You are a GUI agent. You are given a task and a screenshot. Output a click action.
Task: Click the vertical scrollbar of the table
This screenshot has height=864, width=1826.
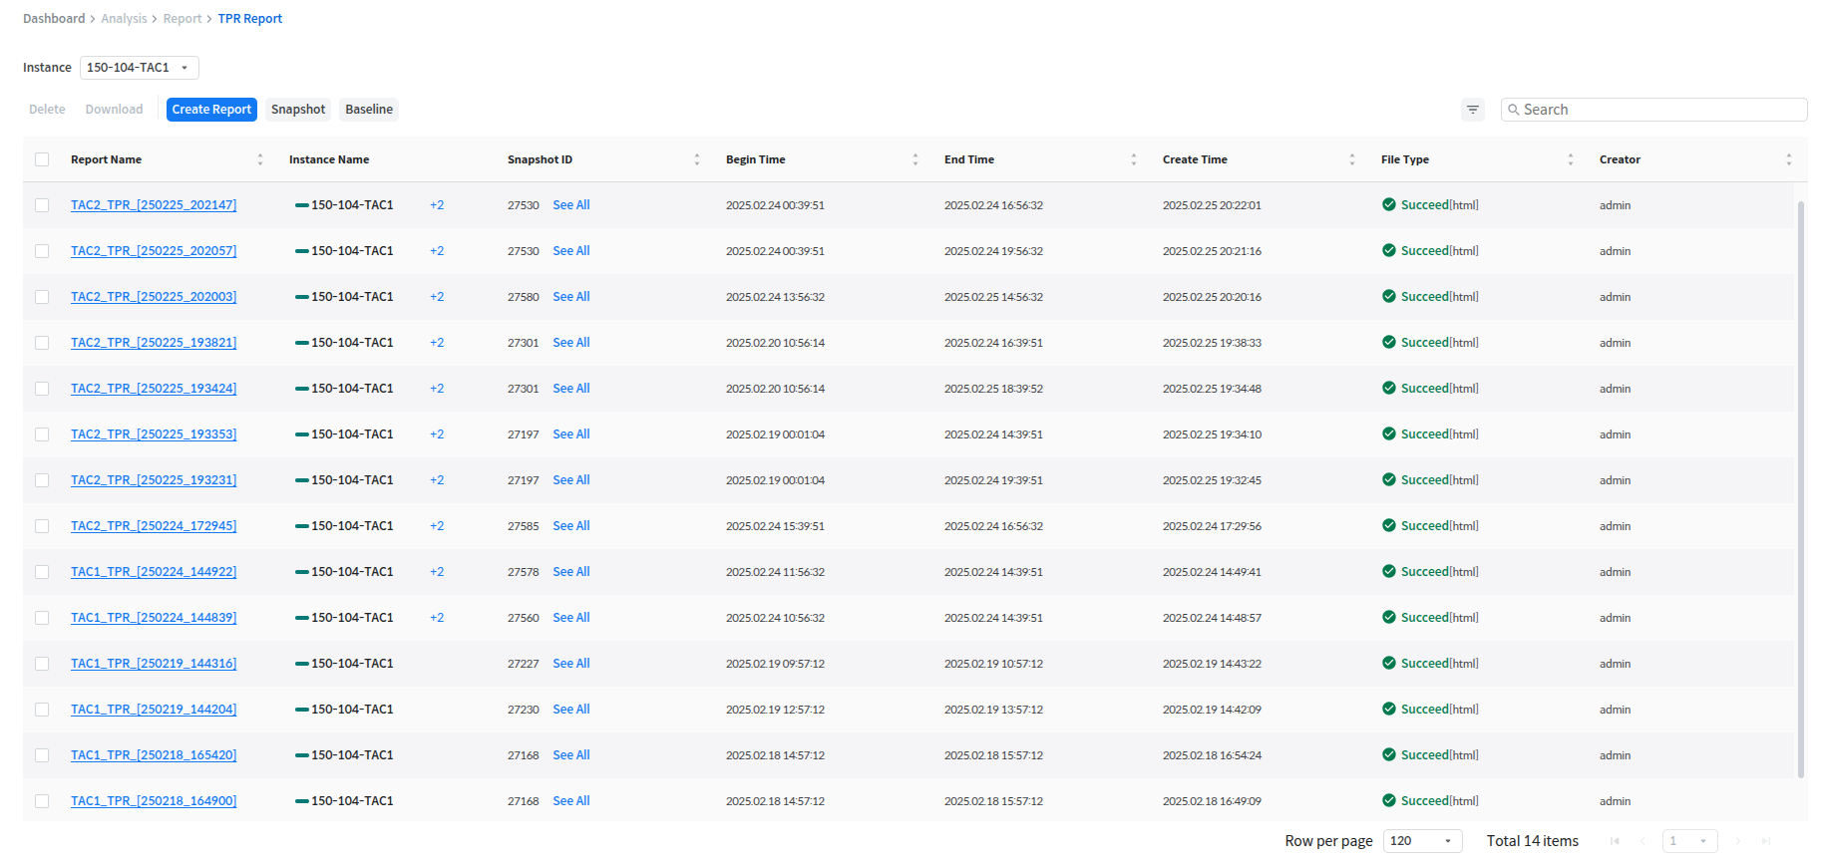(x=1801, y=488)
